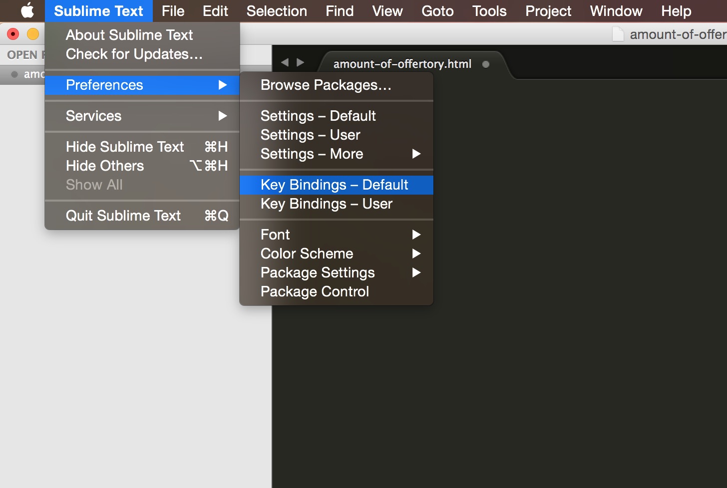Open Key Bindings – User
Viewport: 727px width, 488px height.
pyautogui.click(x=337, y=204)
